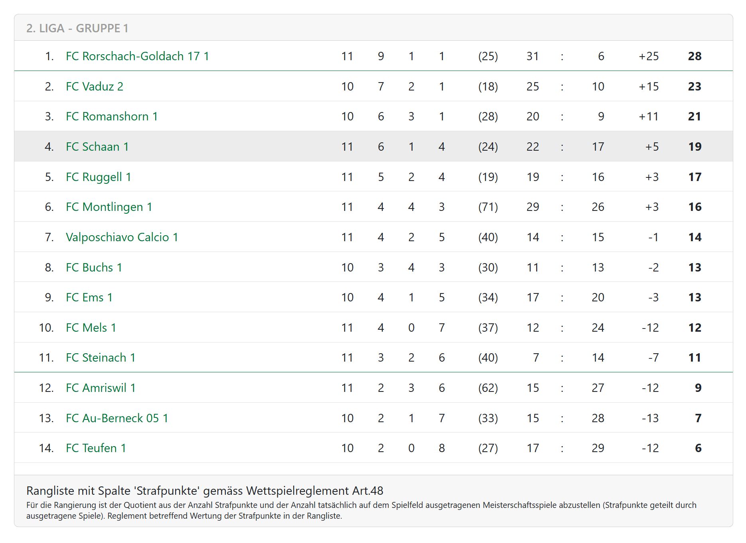746x543 pixels.
Task: Open FC Ems 1 team link
Action: 89,297
